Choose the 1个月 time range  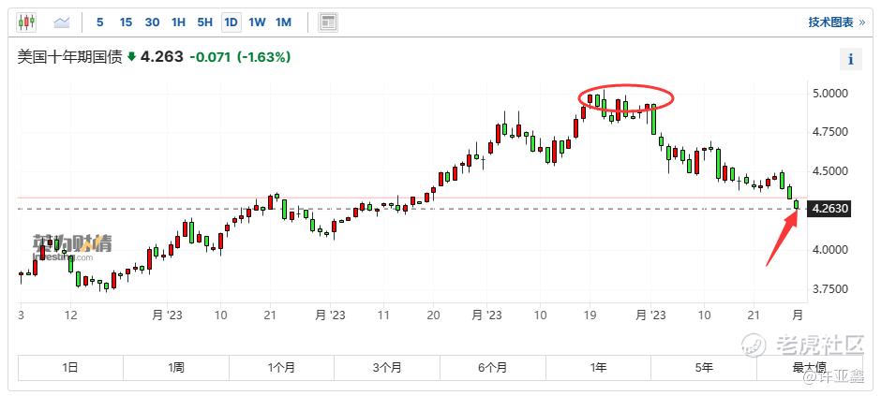(281, 367)
